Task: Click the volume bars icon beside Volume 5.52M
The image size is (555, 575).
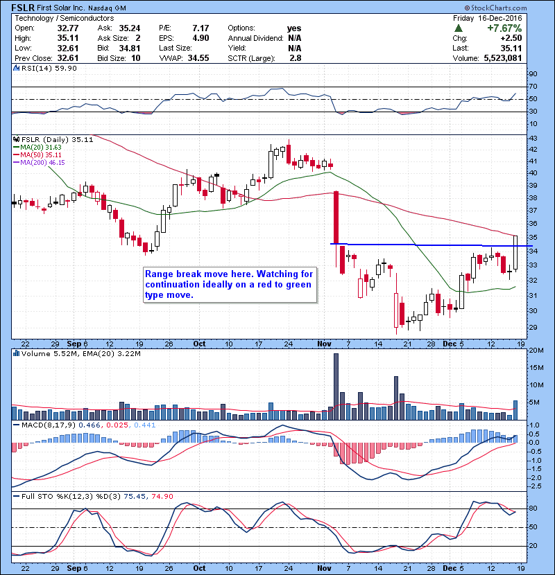Action: (16, 353)
